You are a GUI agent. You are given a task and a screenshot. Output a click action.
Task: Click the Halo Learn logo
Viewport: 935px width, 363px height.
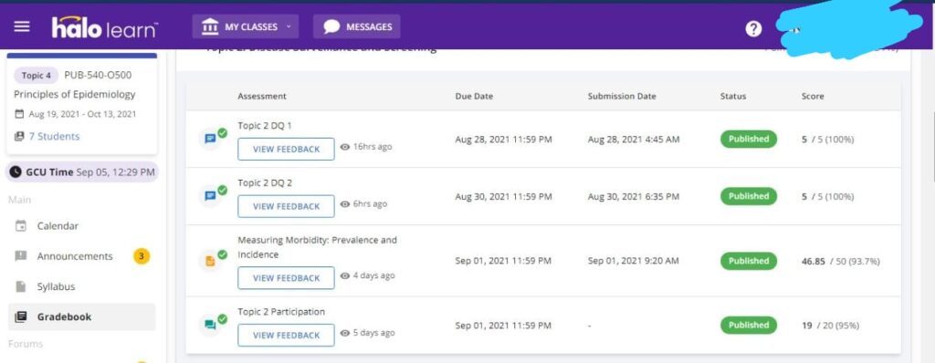[x=105, y=27]
